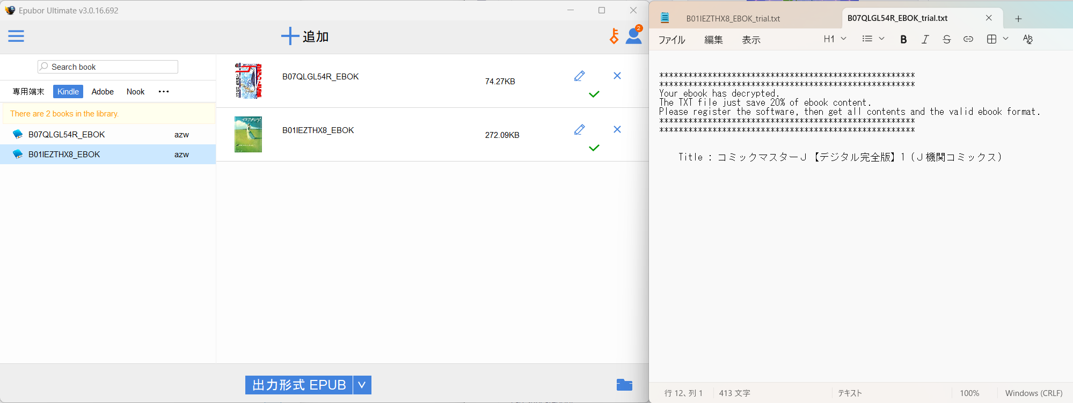Click the Kindle book icon beside B01IEZTHX8_EBOK in library
The height and width of the screenshot is (403, 1073).
[18, 154]
